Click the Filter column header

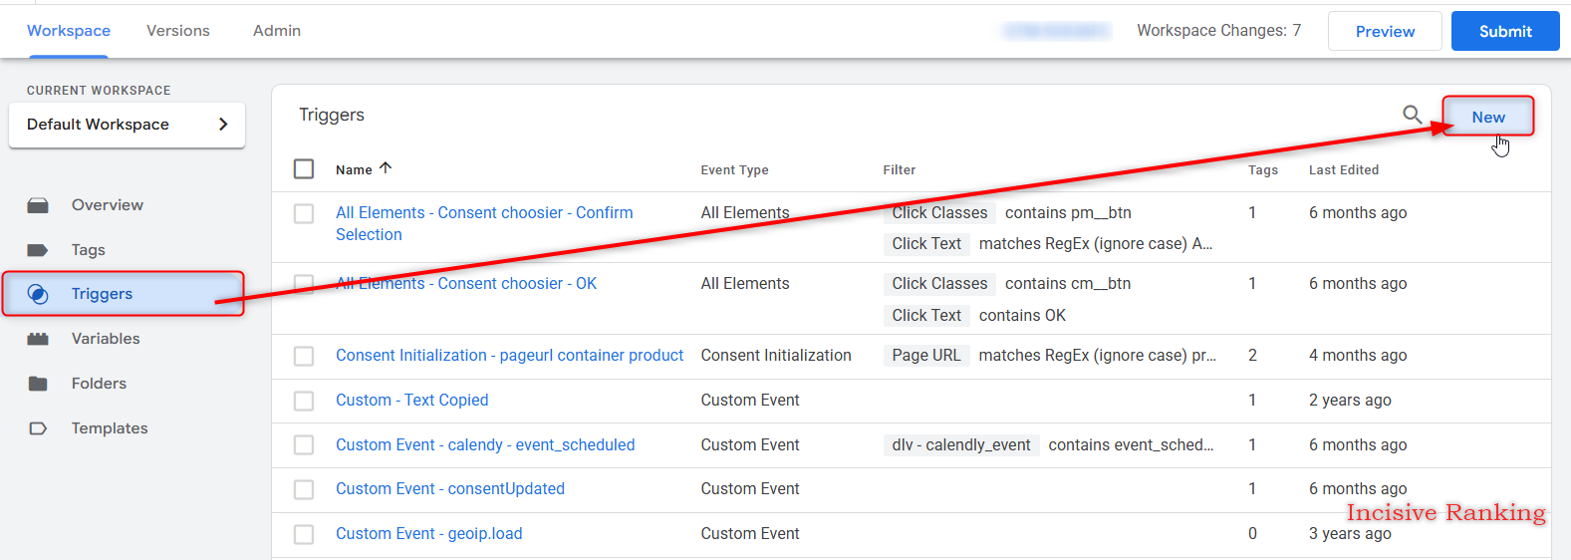pyautogui.click(x=899, y=170)
